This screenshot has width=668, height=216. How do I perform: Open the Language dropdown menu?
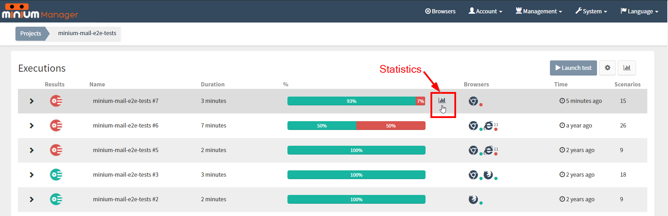point(639,11)
